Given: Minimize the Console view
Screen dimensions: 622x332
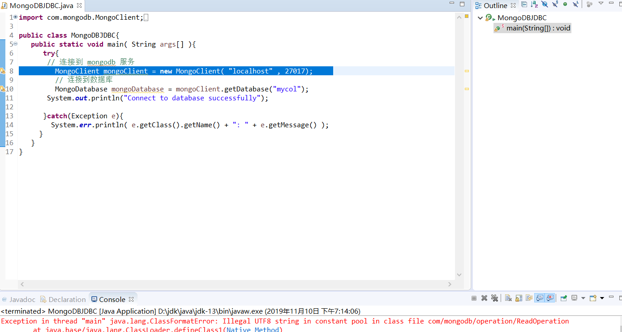Looking at the screenshot, I should 611,297.
